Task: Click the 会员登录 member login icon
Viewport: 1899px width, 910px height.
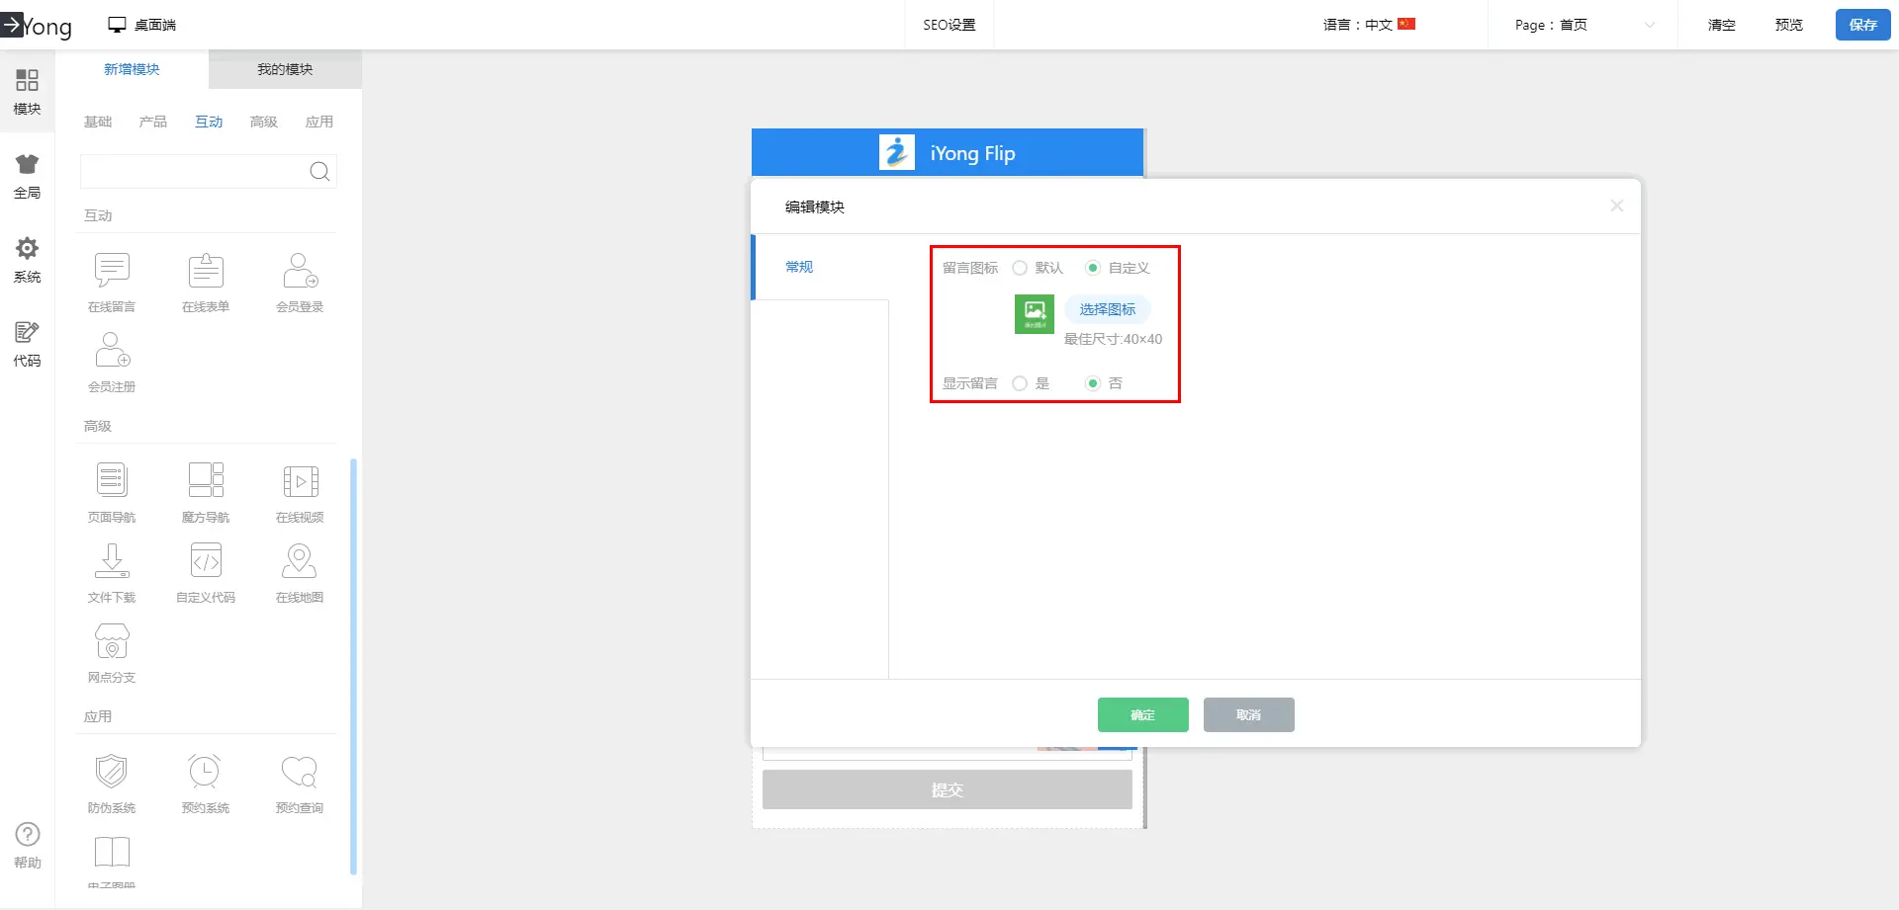Action: (300, 271)
